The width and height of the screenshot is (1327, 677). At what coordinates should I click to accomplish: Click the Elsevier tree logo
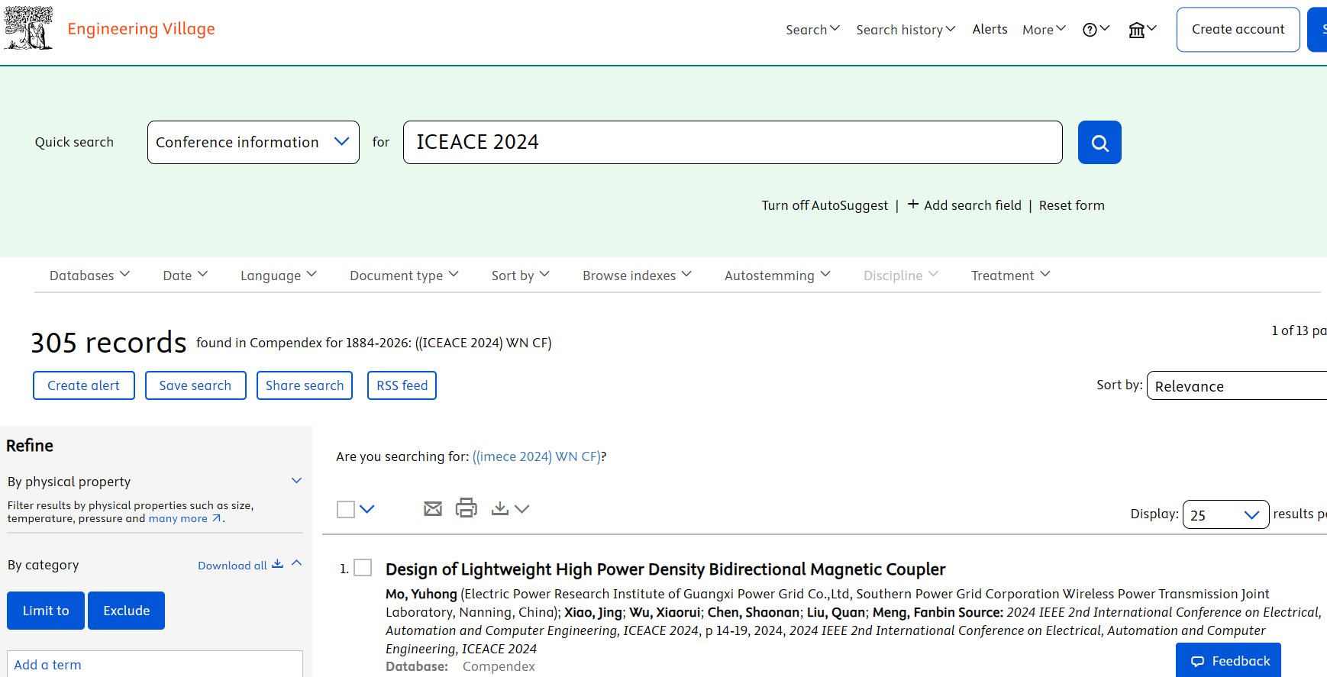(x=28, y=28)
